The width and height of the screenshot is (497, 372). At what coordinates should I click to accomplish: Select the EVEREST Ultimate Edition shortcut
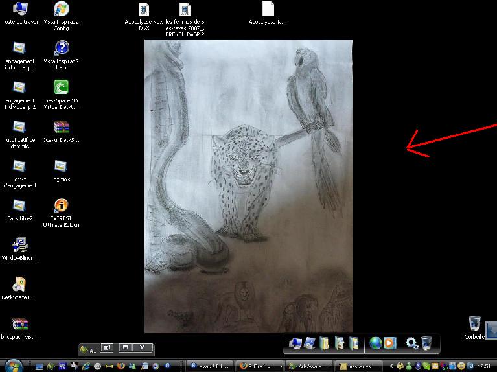pyautogui.click(x=61, y=213)
